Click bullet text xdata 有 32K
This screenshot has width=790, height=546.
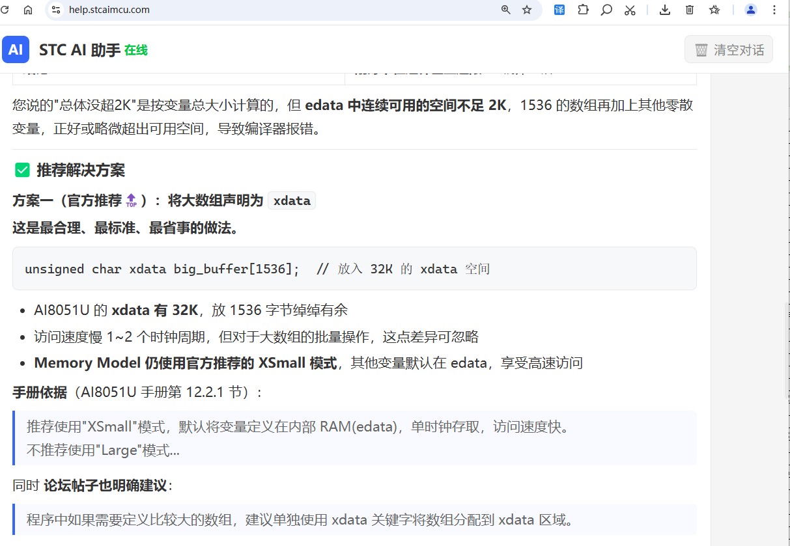click(155, 310)
